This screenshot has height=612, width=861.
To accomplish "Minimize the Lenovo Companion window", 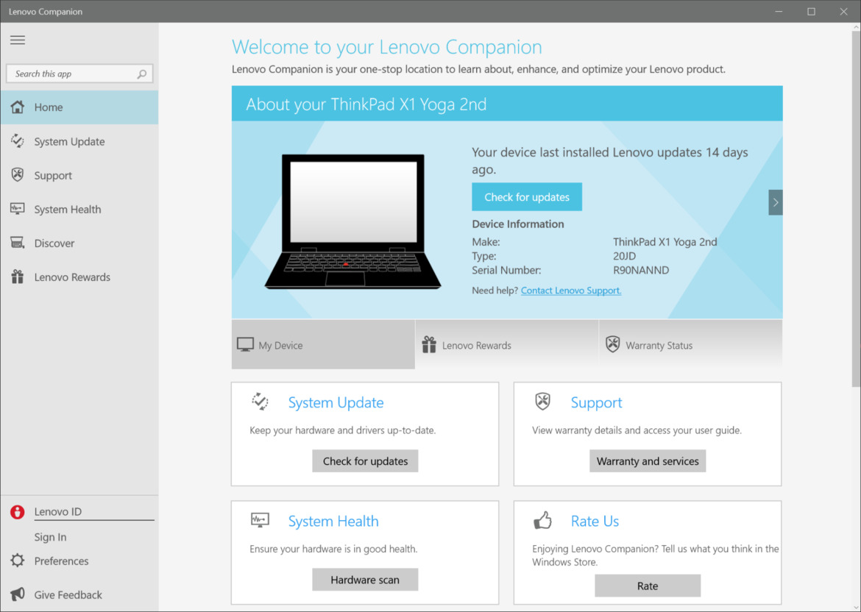I will (x=779, y=12).
